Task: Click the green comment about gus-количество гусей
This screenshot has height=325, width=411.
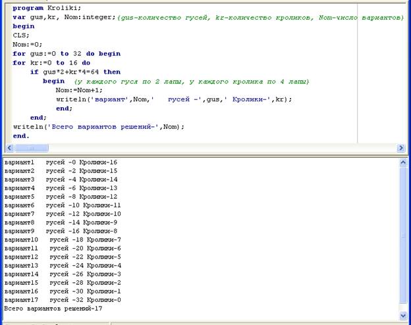Action: click(261, 18)
